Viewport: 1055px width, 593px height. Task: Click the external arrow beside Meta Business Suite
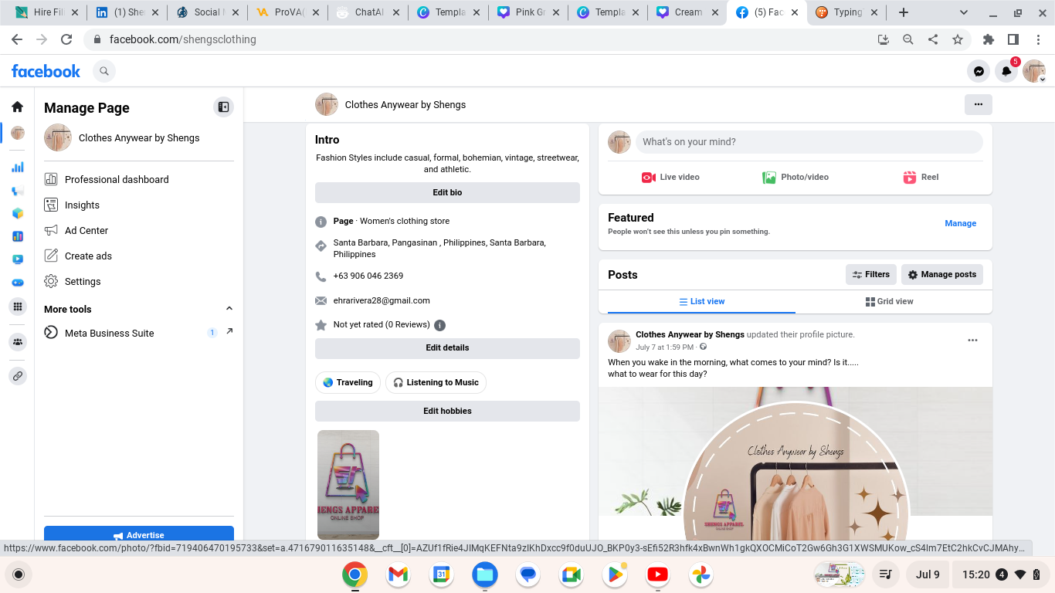229,331
